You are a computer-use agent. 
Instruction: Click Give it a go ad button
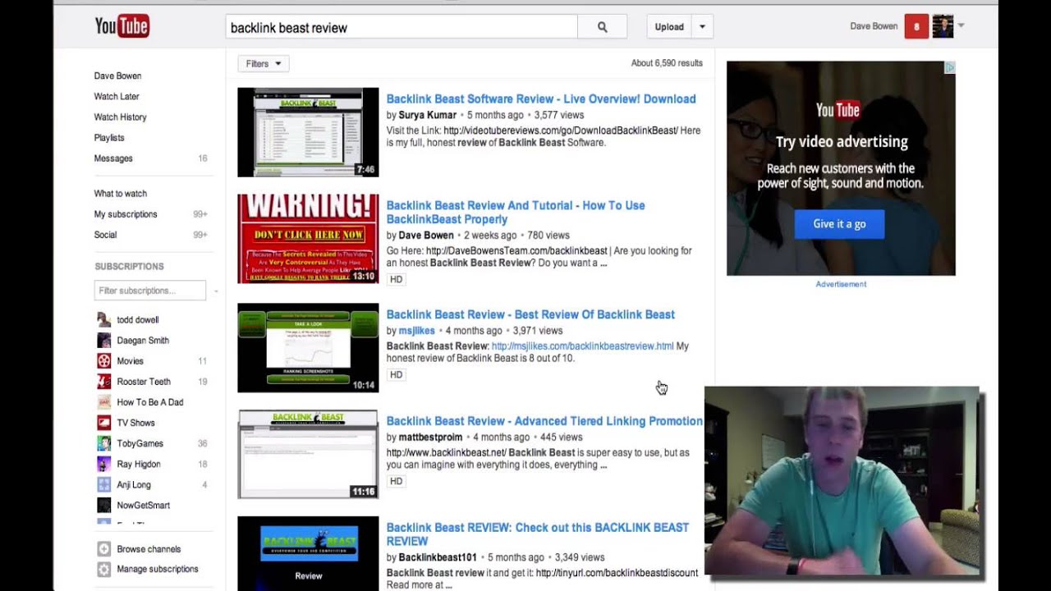click(839, 224)
